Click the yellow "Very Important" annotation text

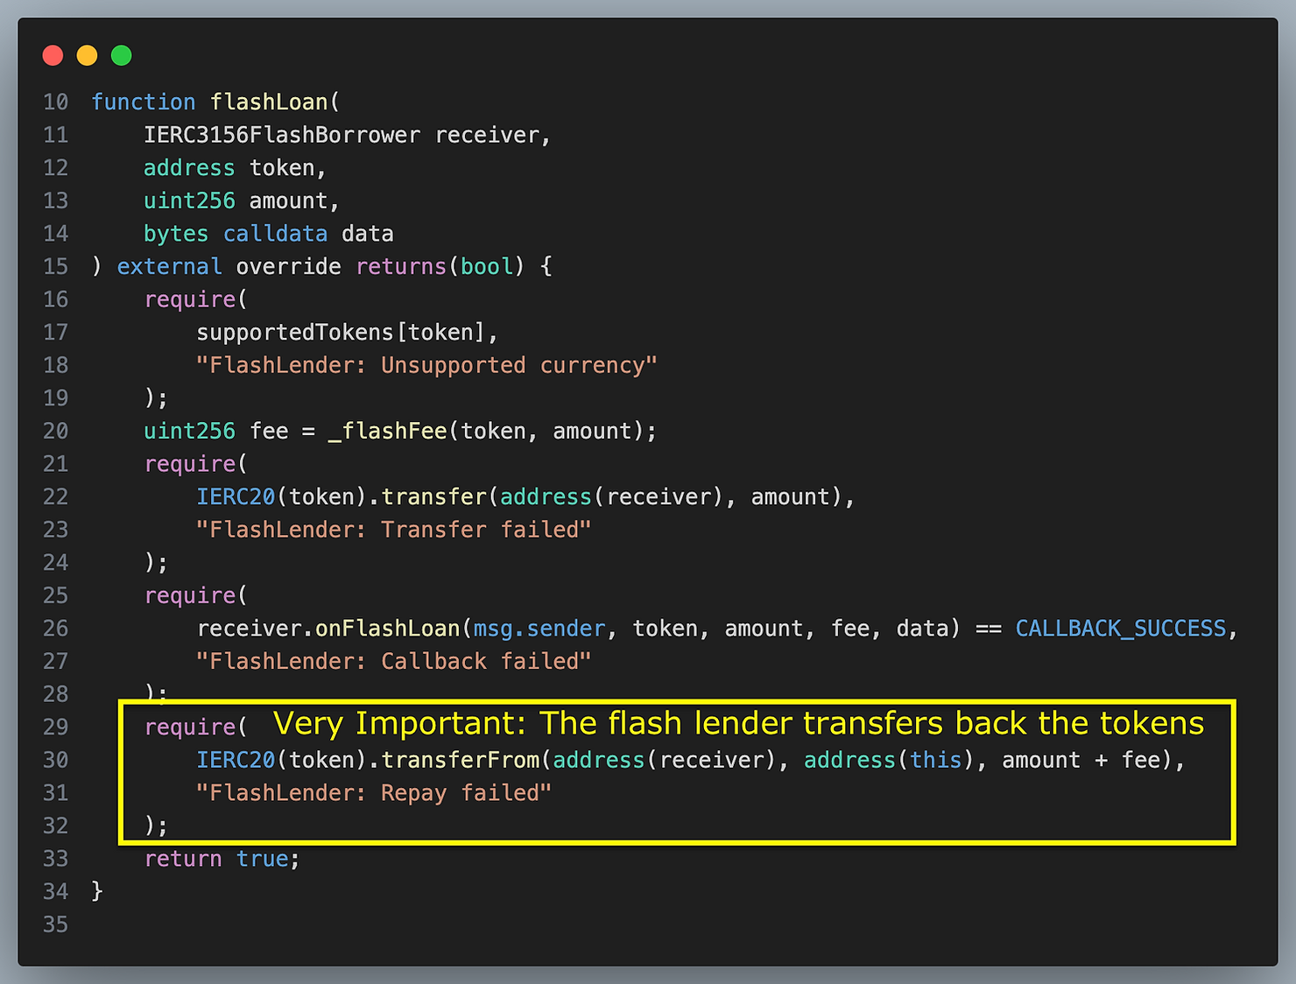click(x=738, y=724)
